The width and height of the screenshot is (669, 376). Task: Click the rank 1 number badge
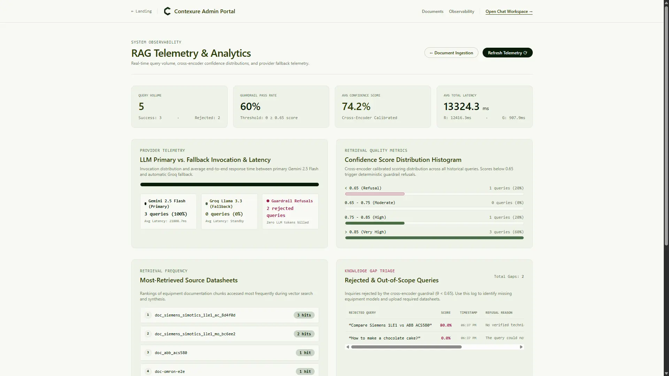(148, 315)
